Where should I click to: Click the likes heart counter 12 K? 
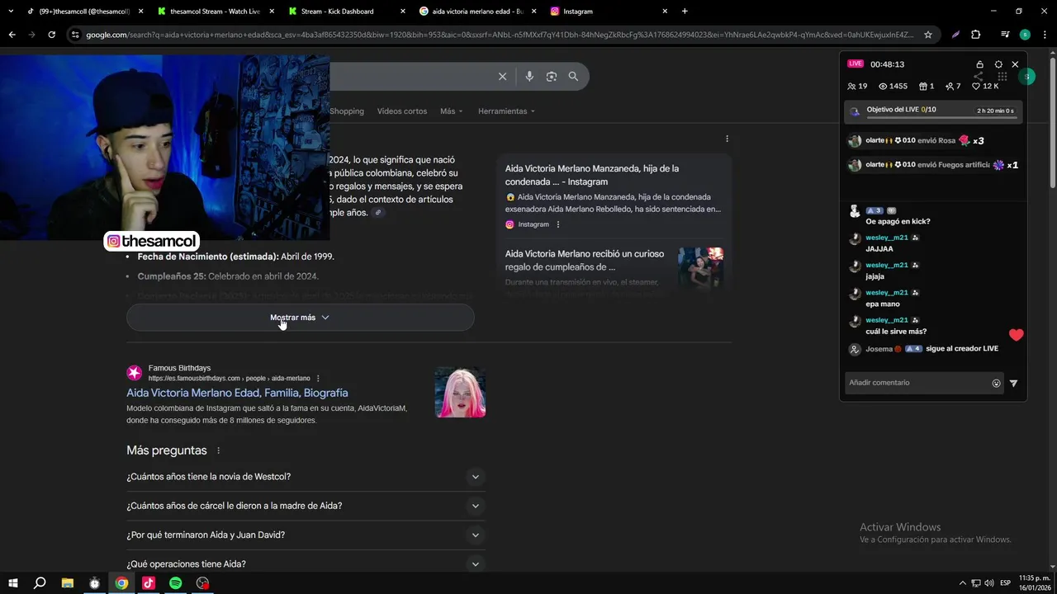point(985,86)
